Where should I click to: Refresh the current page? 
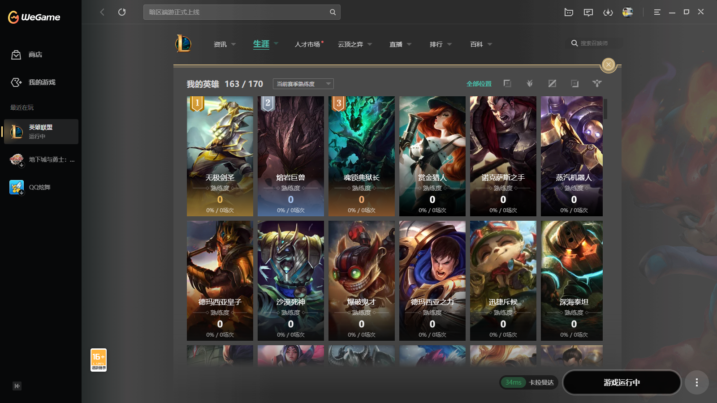[x=122, y=12]
